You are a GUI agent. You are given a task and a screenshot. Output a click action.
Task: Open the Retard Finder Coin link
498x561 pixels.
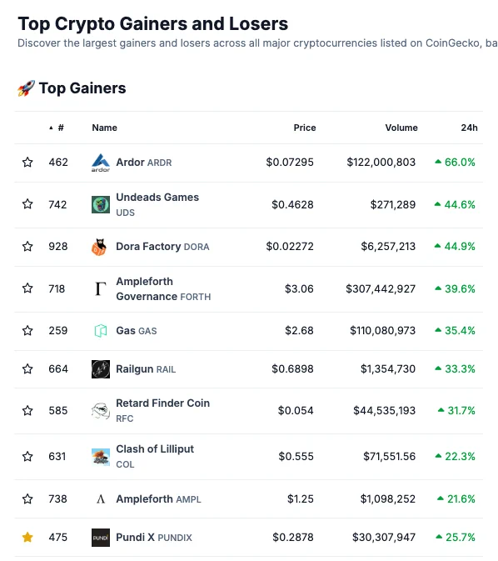[x=162, y=410]
